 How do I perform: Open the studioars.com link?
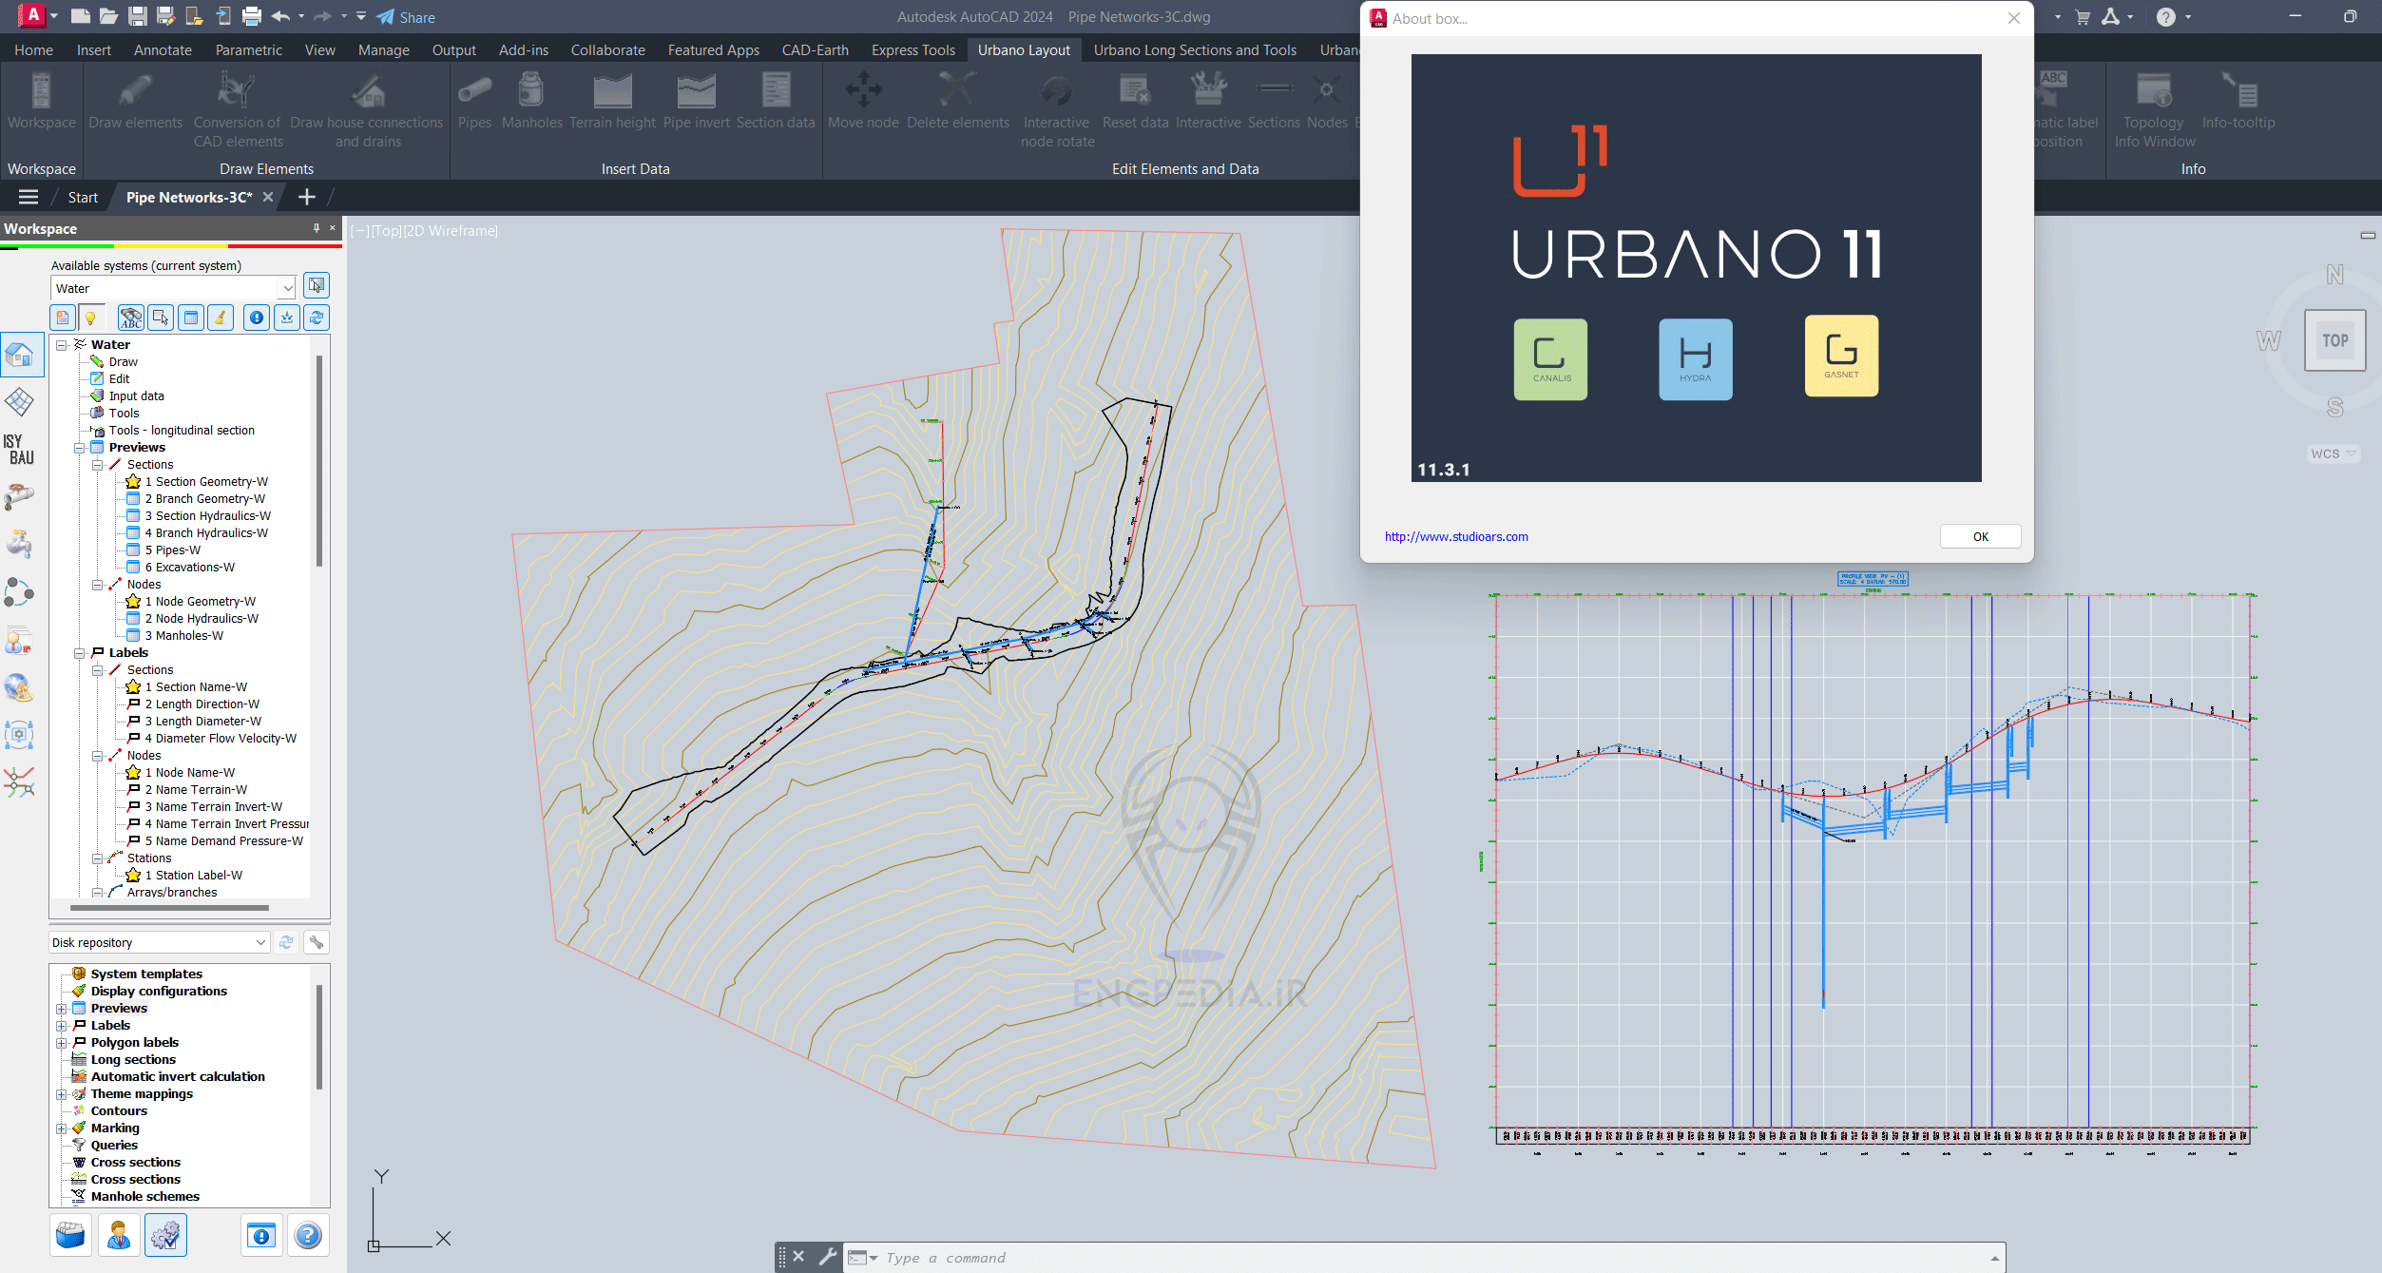pyautogui.click(x=1457, y=536)
